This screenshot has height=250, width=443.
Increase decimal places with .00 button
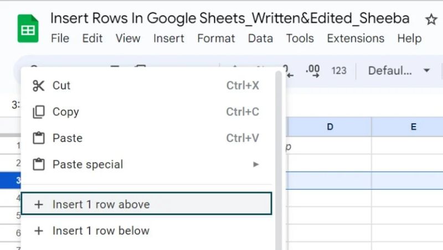pyautogui.click(x=313, y=71)
